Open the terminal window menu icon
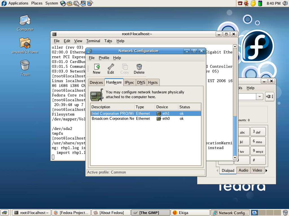Image resolution: width=289 pixels, height=216 pixels. pos(54,34)
